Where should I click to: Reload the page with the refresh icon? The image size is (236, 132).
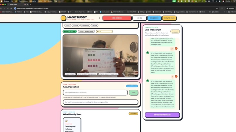point(8,8)
